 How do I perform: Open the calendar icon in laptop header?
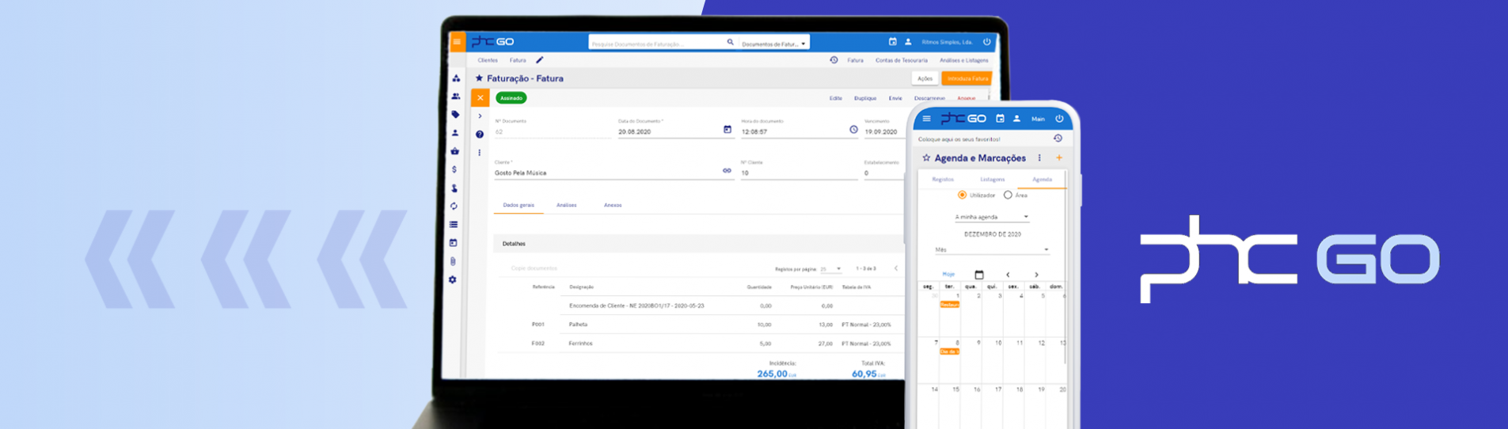[x=893, y=42]
